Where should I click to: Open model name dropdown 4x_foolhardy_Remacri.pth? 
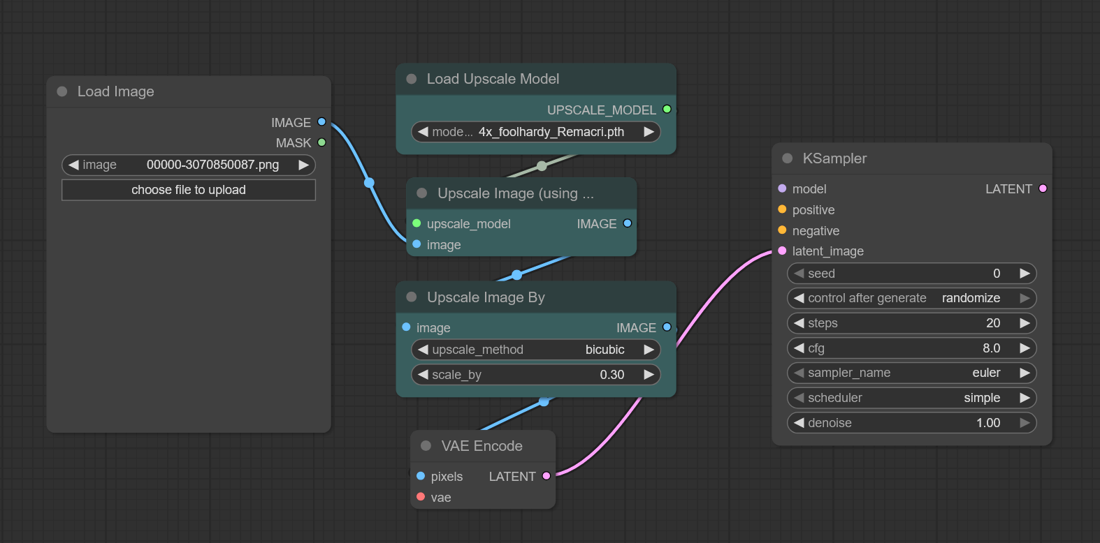536,131
